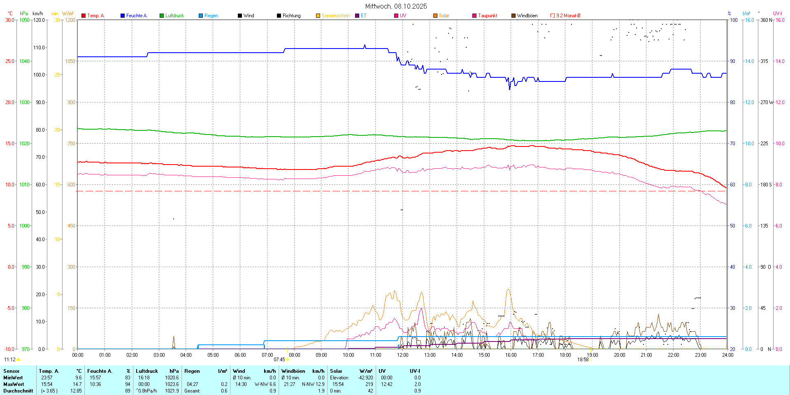
Task: Toggle the black Richtung legend box
Action: tap(279, 16)
